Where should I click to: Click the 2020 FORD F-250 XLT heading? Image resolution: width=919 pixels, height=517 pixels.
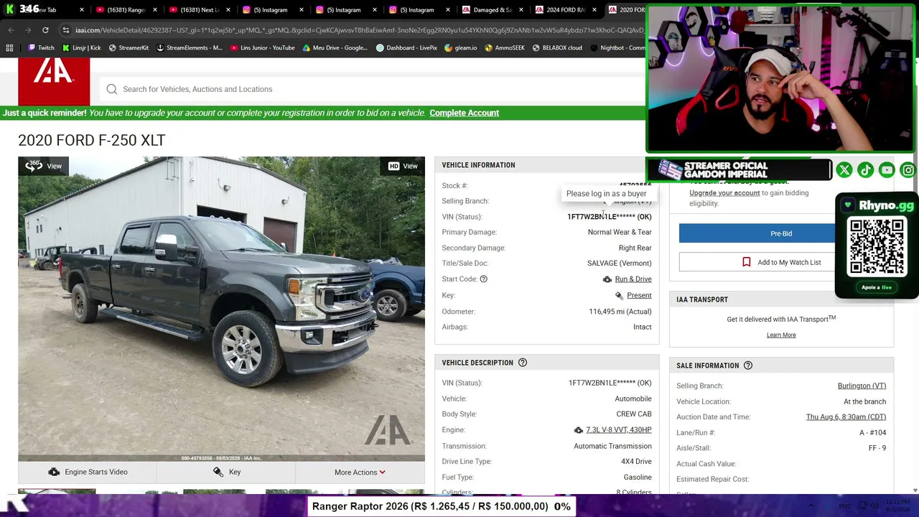pyautogui.click(x=92, y=141)
